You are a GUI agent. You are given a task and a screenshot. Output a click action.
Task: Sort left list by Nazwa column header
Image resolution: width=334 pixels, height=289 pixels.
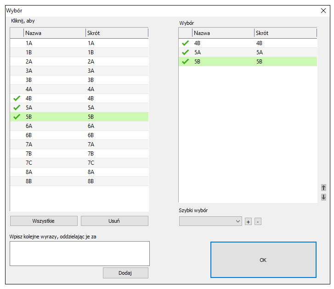click(x=54, y=33)
